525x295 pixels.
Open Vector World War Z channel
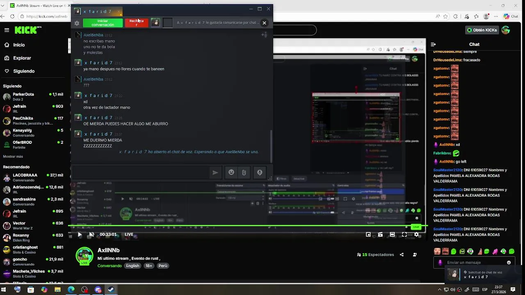point(33,226)
